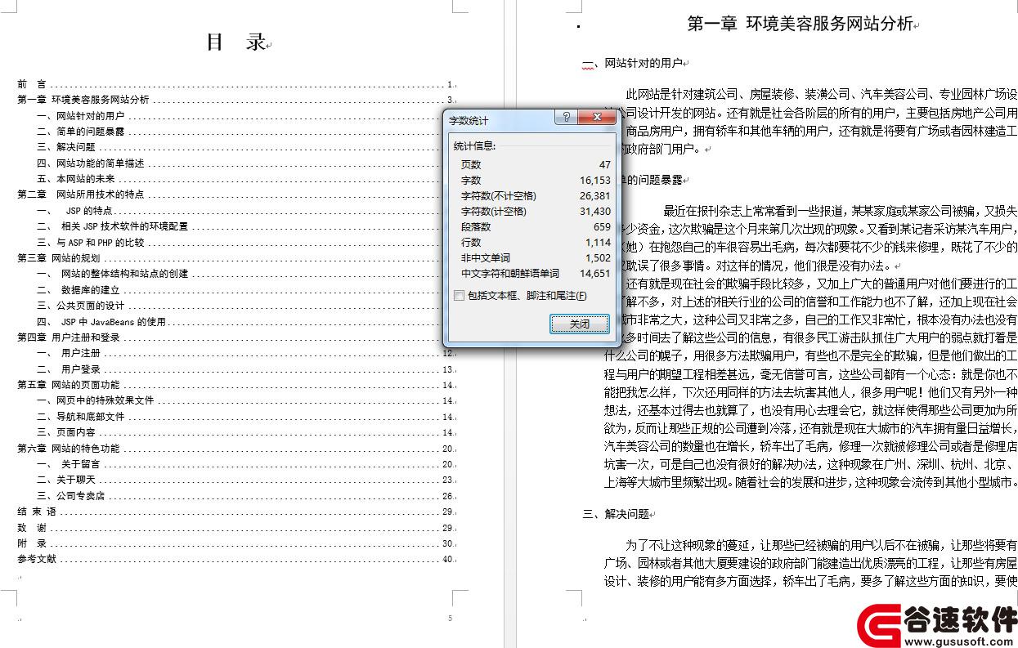Viewport: 1018px width, 648px height.
Task: Click the 非中文单词 value 1,502
Action: click(598, 257)
